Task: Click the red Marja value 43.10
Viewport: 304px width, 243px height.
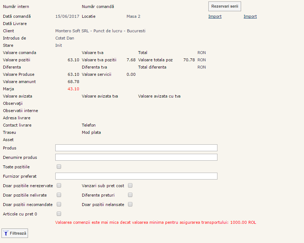Action: coord(73,89)
